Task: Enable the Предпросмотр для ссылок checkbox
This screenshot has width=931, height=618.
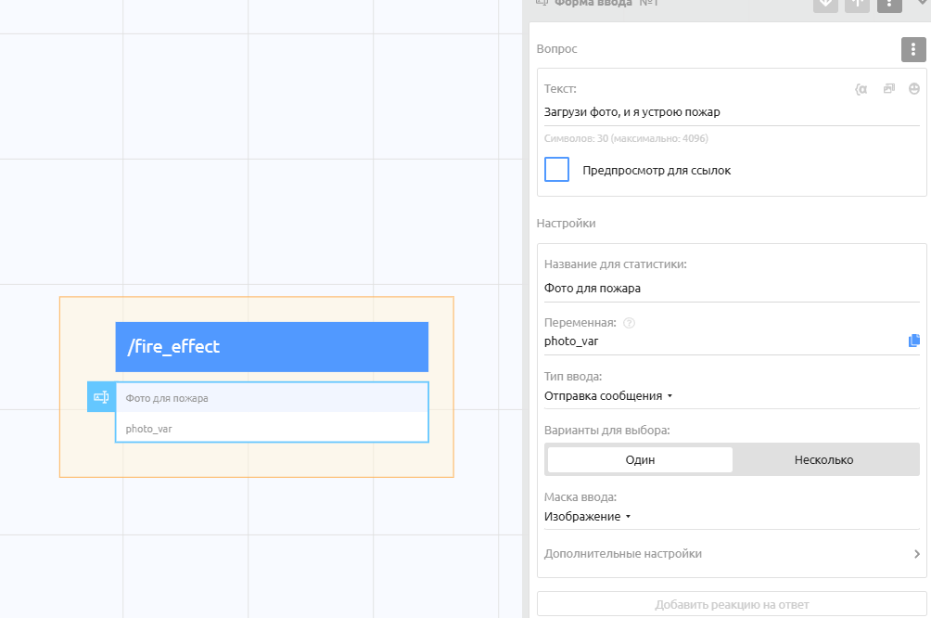Action: (556, 170)
